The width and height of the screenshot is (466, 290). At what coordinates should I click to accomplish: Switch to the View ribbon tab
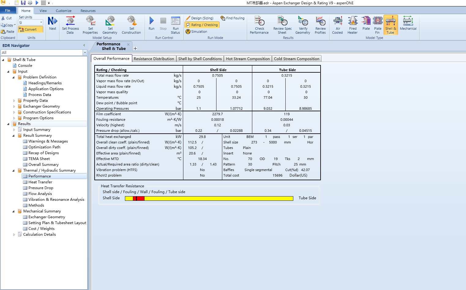tap(43, 11)
